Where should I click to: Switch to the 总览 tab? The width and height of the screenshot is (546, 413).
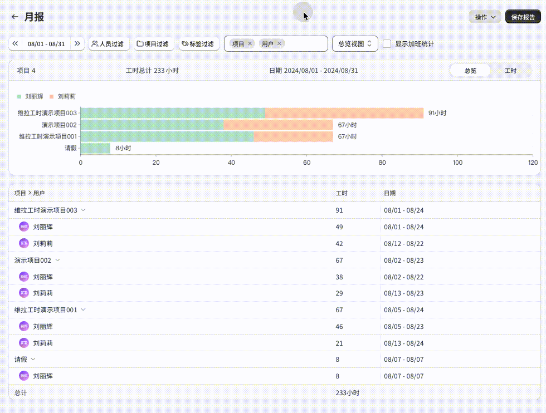470,71
